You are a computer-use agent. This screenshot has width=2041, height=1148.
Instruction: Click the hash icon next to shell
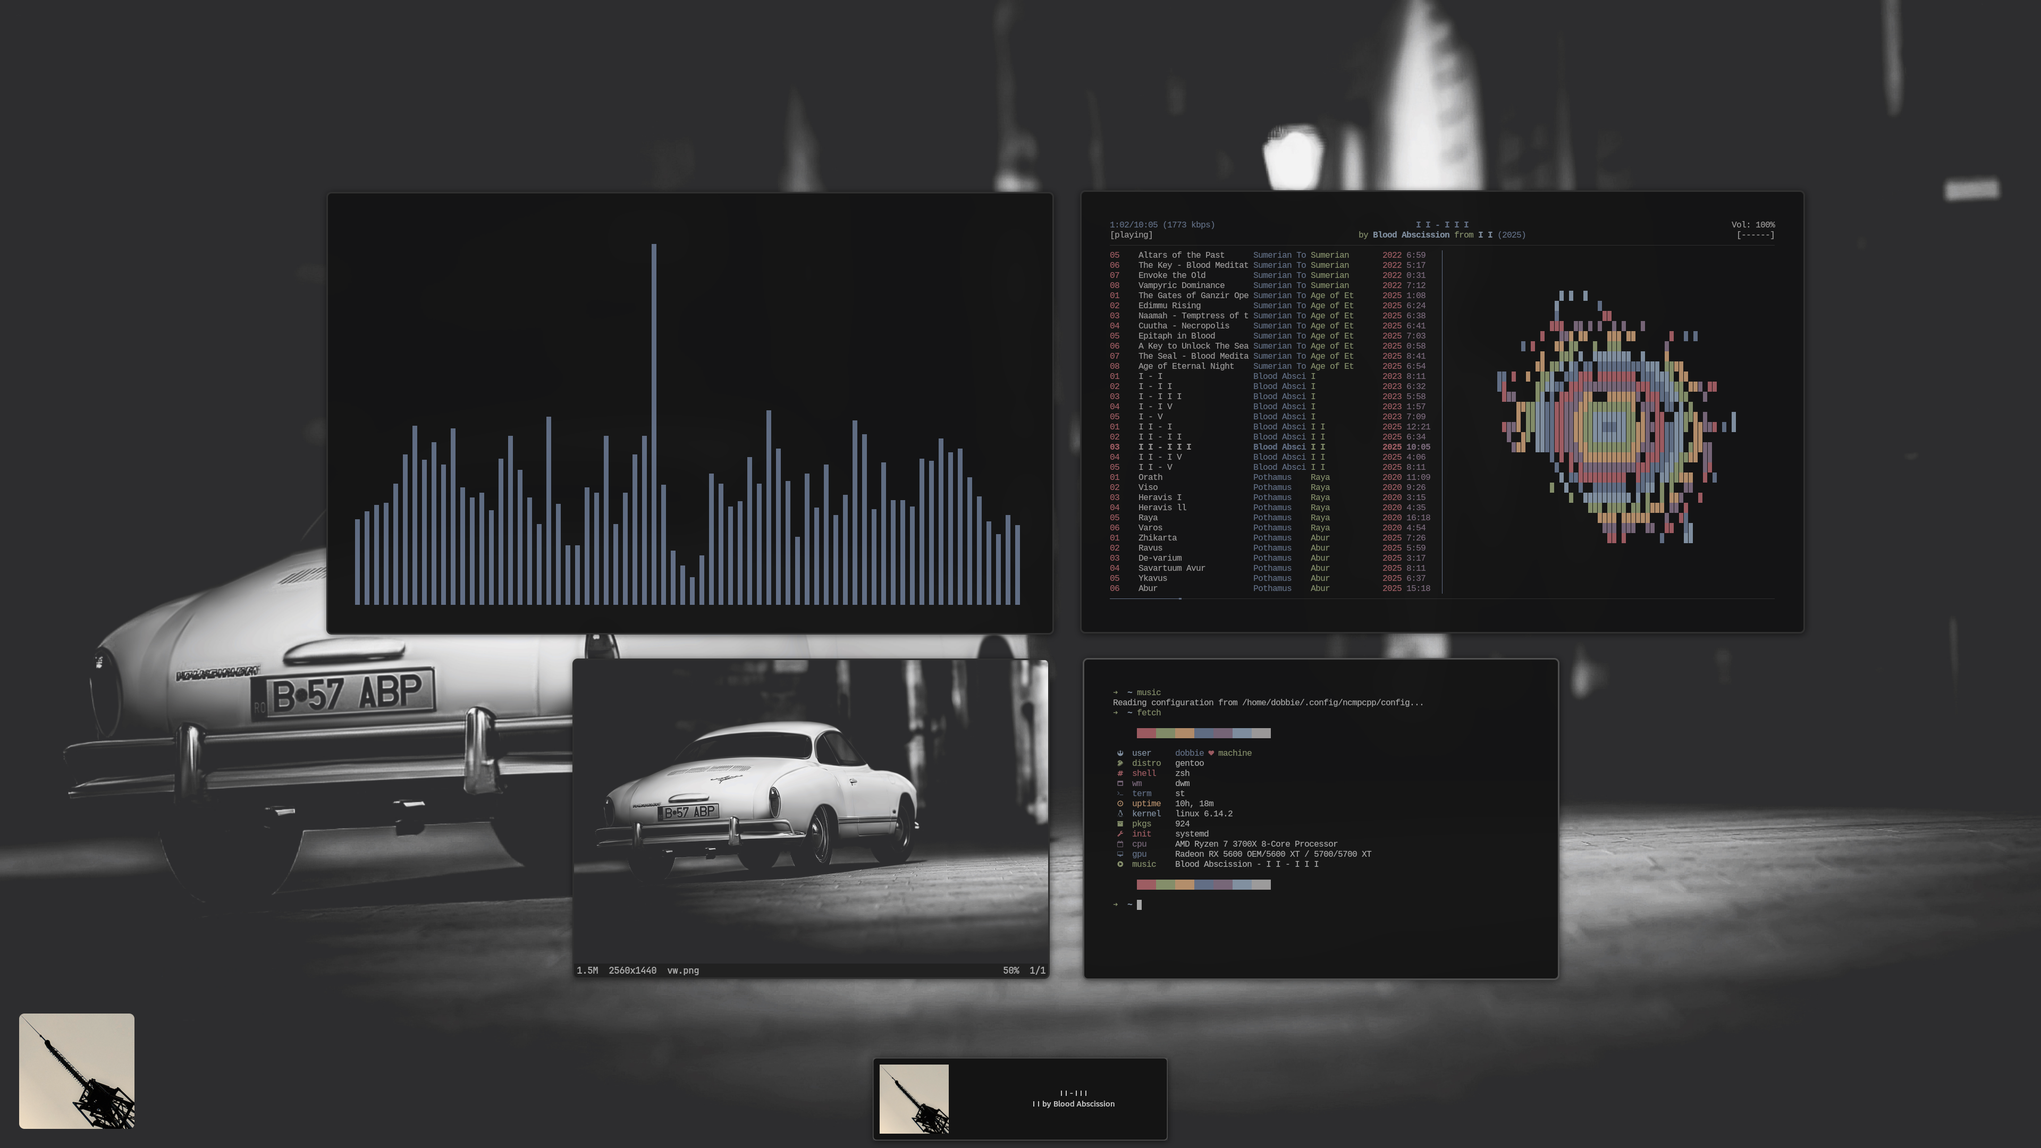click(1119, 773)
